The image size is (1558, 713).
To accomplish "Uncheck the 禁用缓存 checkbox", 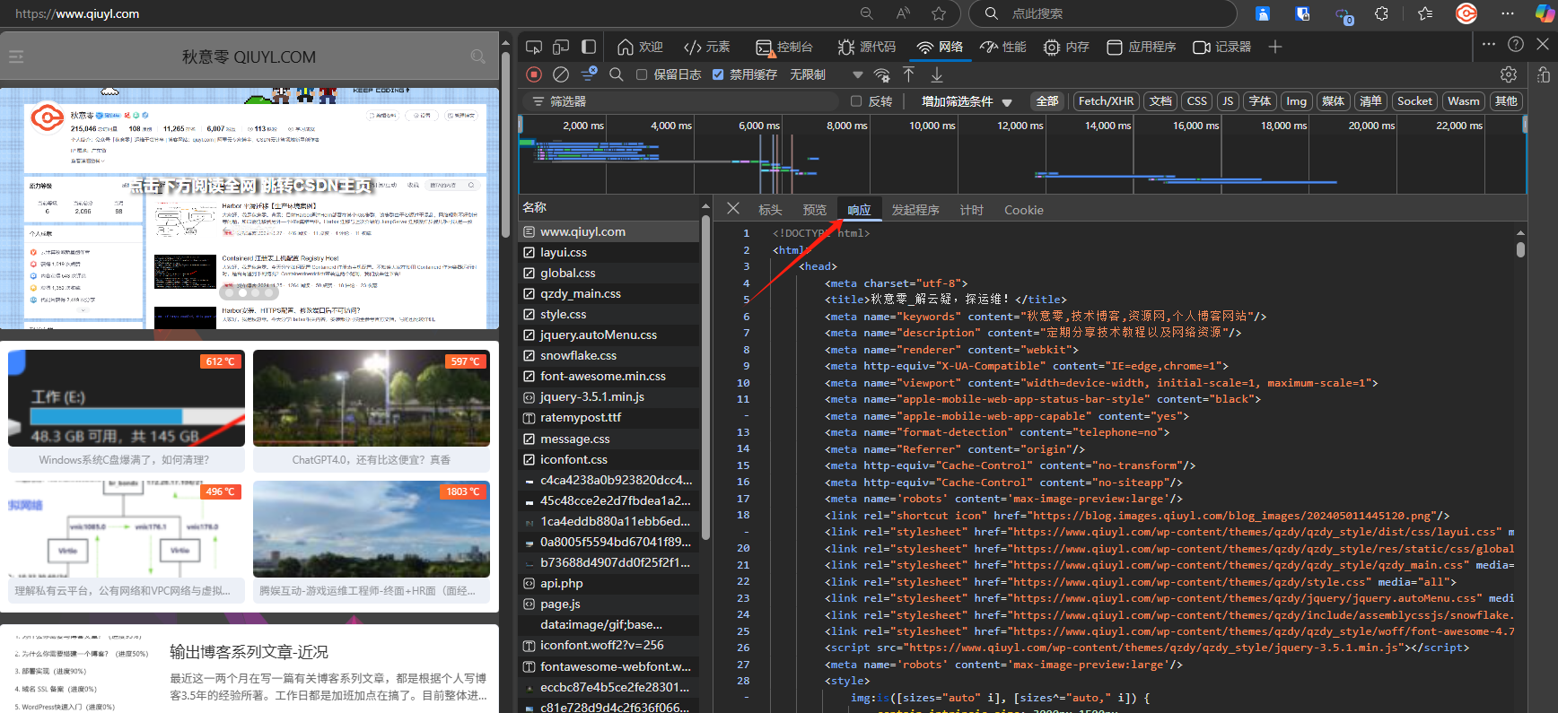I will [718, 74].
